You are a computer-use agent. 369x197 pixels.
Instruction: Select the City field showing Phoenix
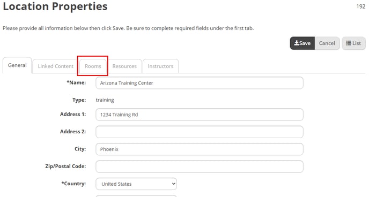tap(200, 149)
